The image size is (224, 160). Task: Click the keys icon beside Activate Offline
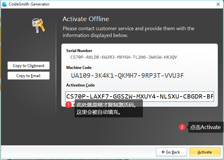(38, 26)
